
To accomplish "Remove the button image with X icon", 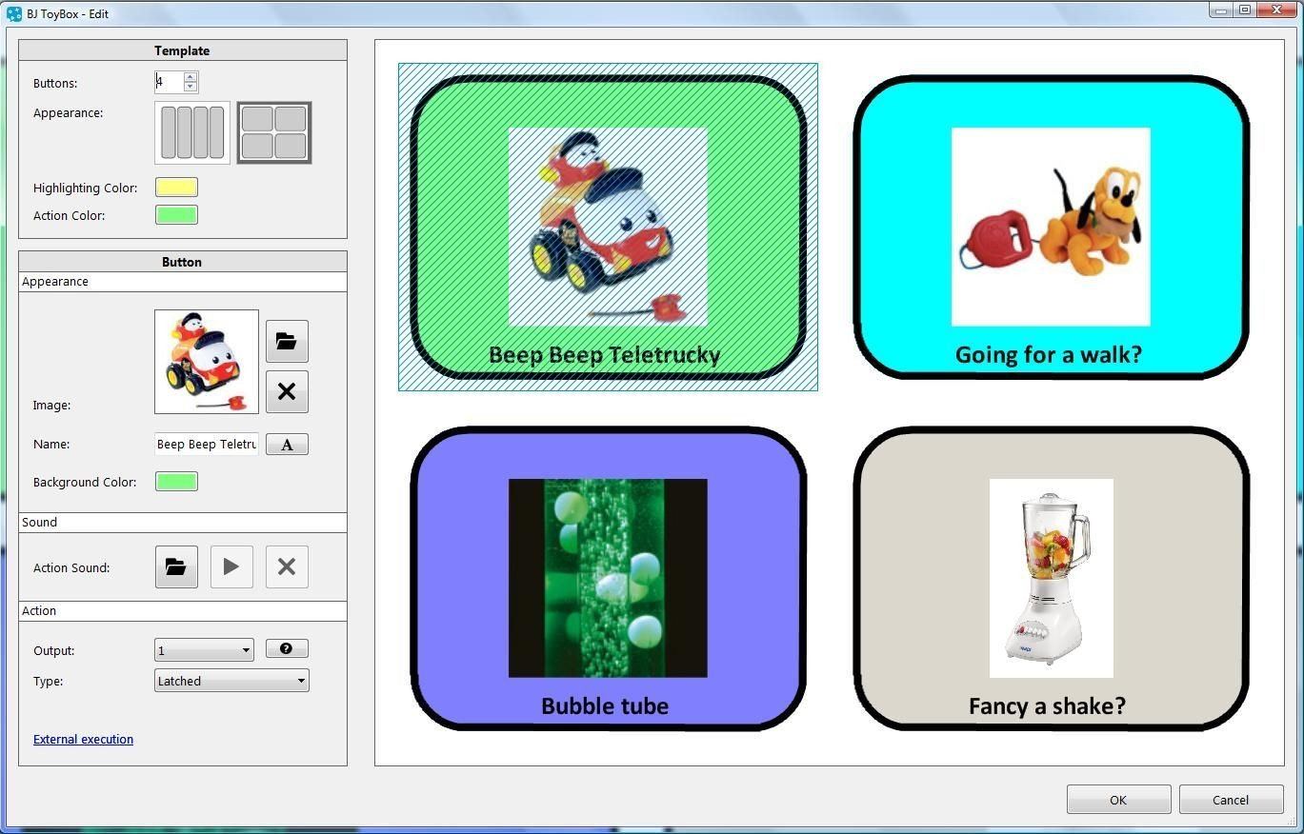I will (x=287, y=391).
